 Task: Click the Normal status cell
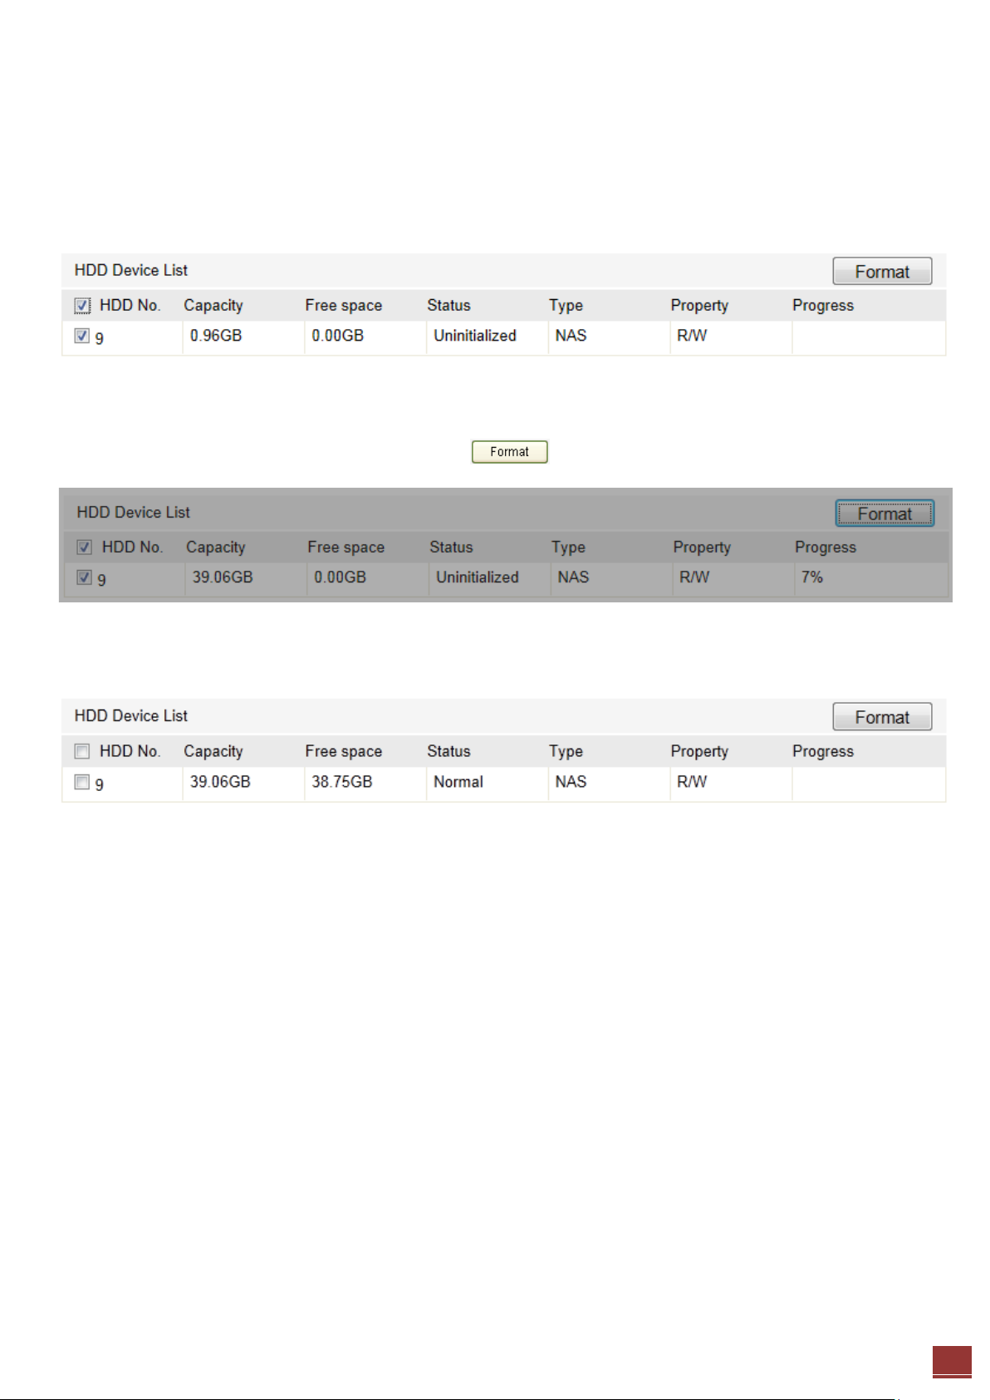[x=487, y=783]
